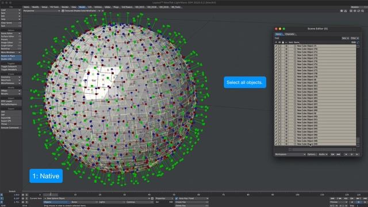Toggle Y axis channel button
The width and height of the screenshot is (368, 207).
pos(2,198)
